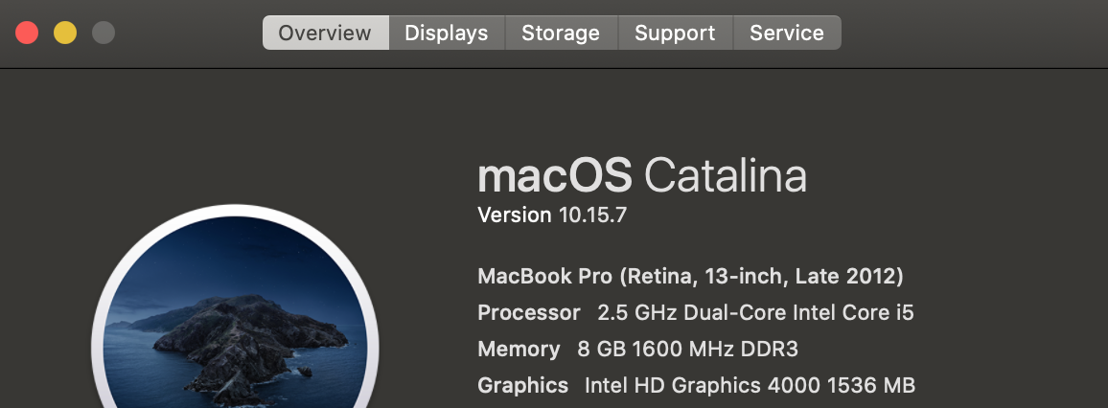
Task: Minimize window using the yellow button
Action: pos(65,33)
